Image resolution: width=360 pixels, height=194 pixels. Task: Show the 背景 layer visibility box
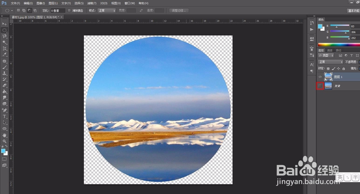[x=320, y=86]
